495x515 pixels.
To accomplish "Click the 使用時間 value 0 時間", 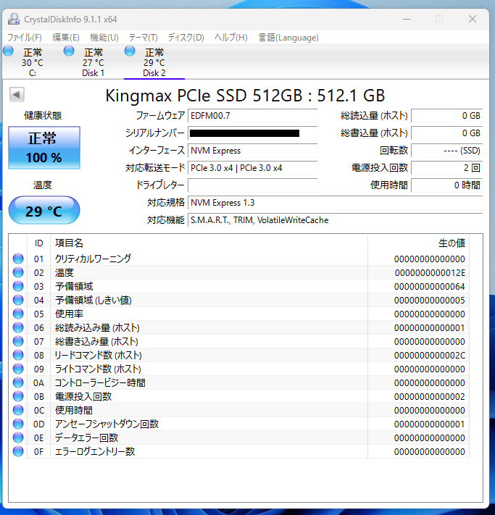I will 446,185.
